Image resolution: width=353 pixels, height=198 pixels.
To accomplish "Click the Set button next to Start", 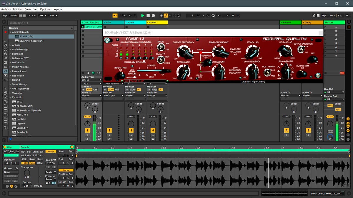I will (71, 151).
